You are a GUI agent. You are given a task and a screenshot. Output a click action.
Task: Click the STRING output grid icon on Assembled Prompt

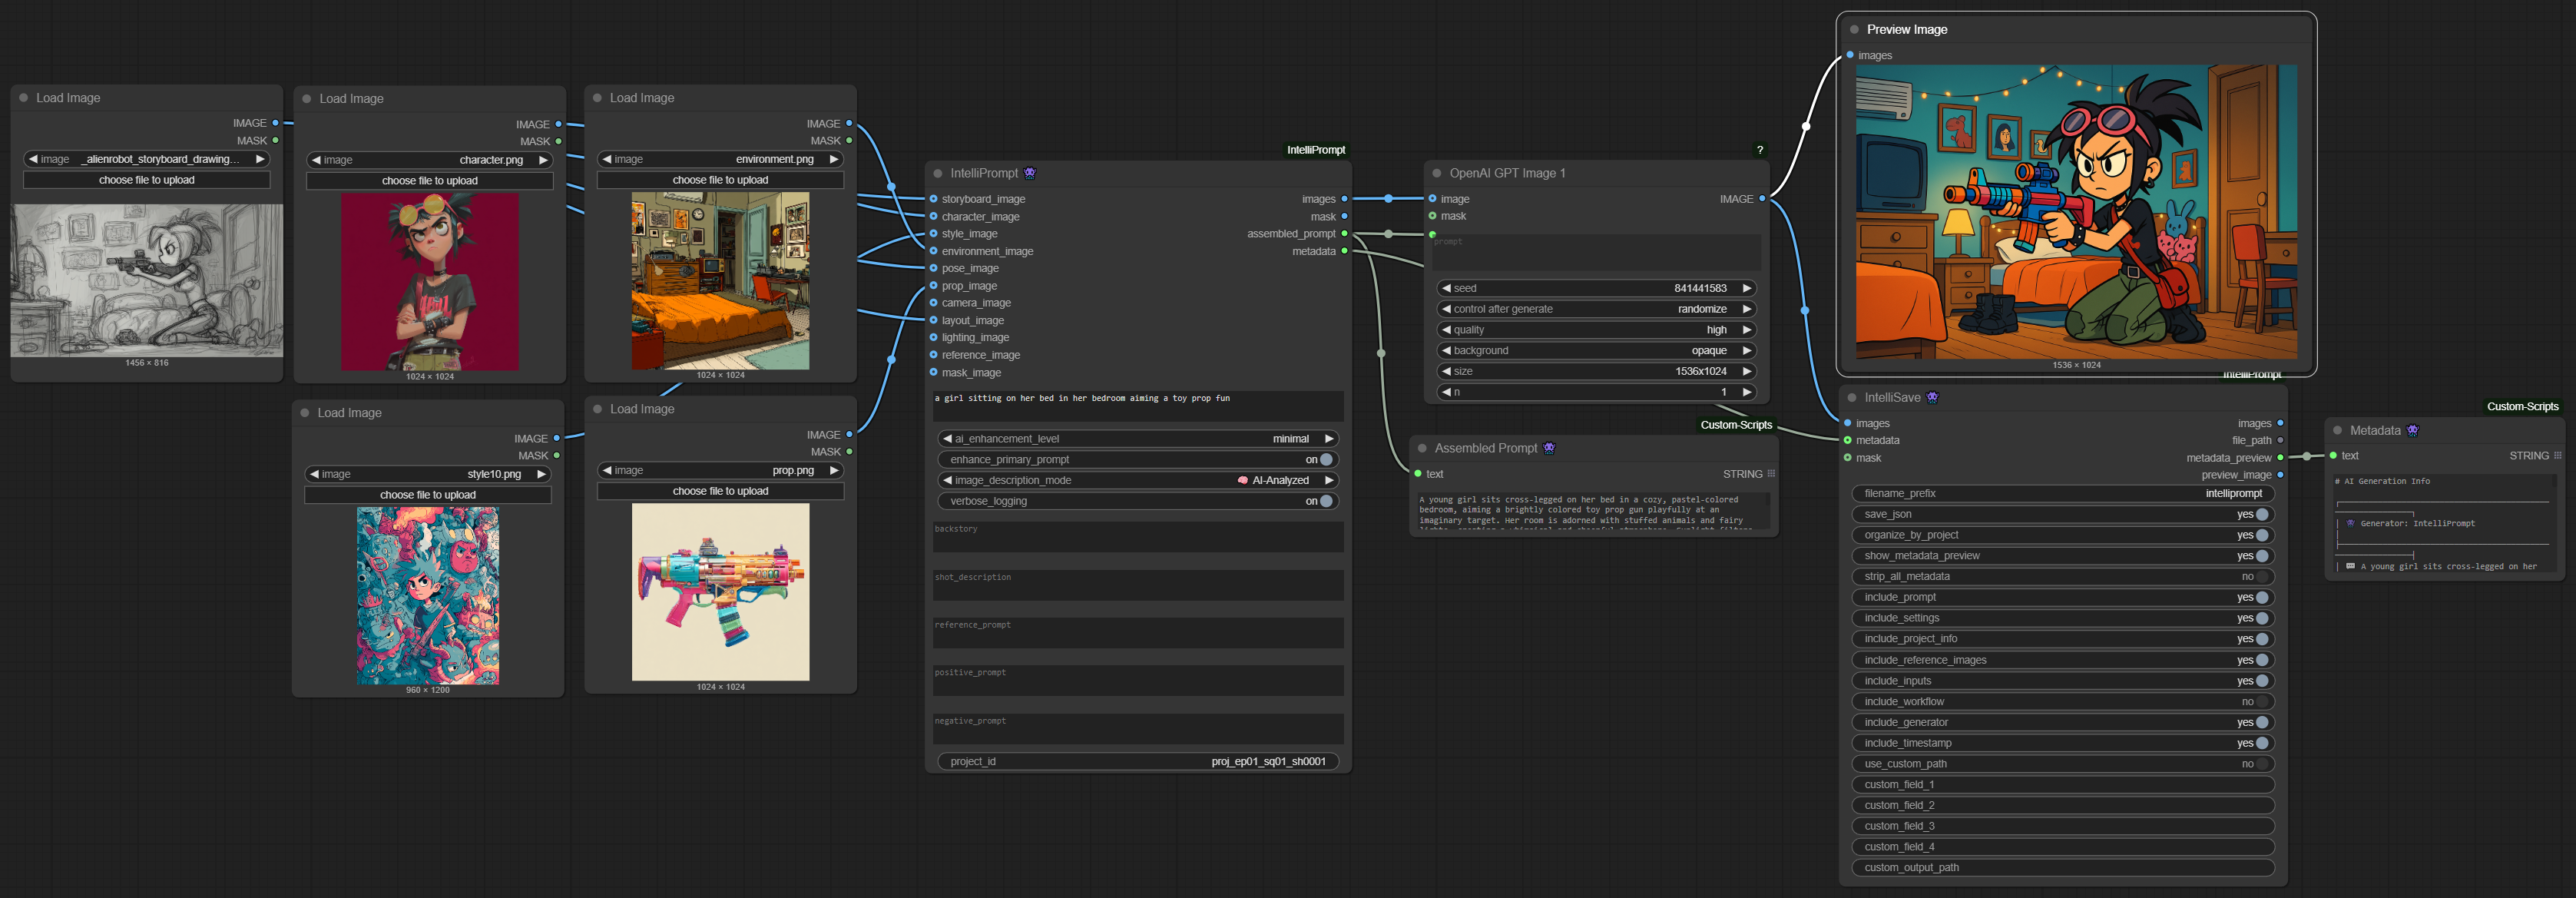(x=1771, y=474)
